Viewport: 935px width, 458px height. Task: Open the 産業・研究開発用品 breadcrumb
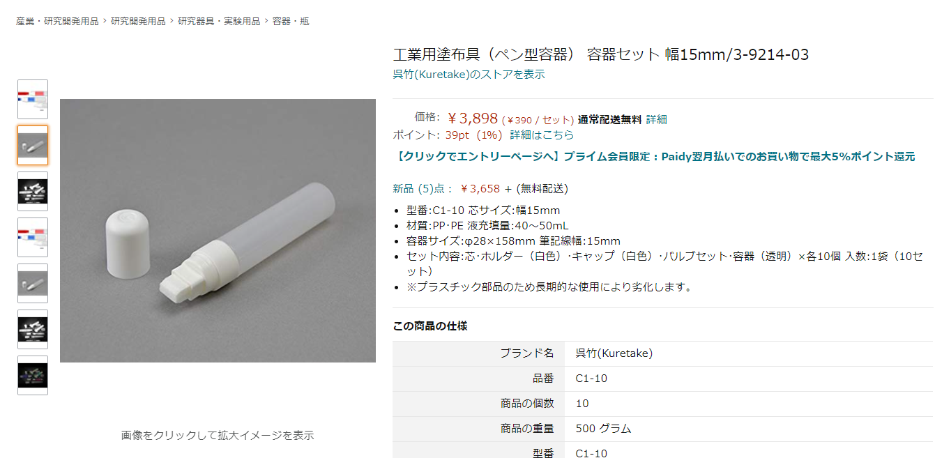57,22
